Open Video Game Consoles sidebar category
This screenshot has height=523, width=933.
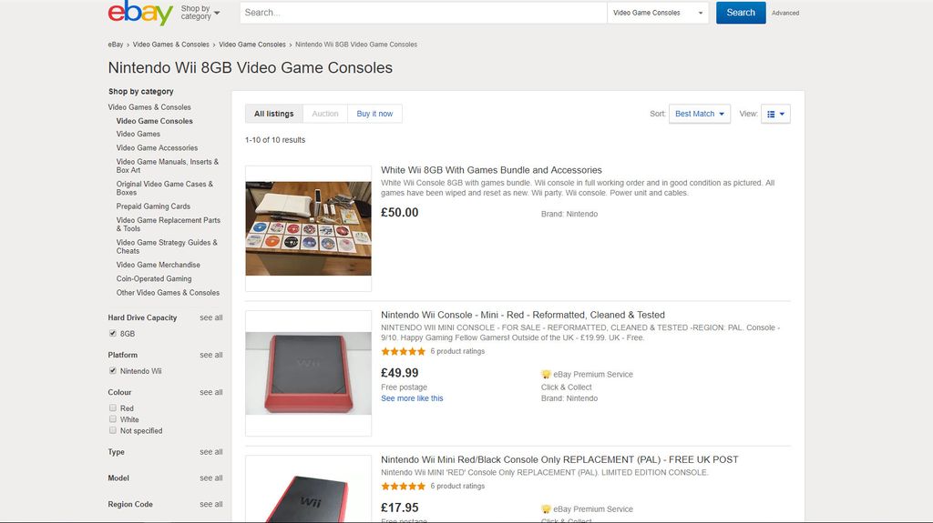[155, 121]
